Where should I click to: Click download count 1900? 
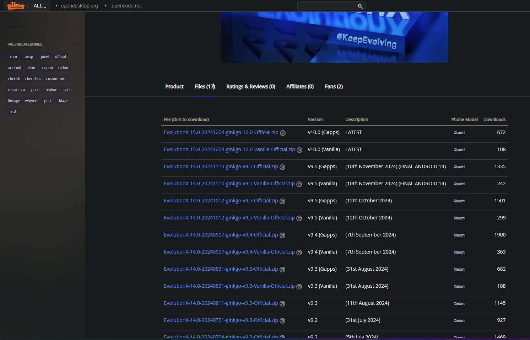(500, 235)
